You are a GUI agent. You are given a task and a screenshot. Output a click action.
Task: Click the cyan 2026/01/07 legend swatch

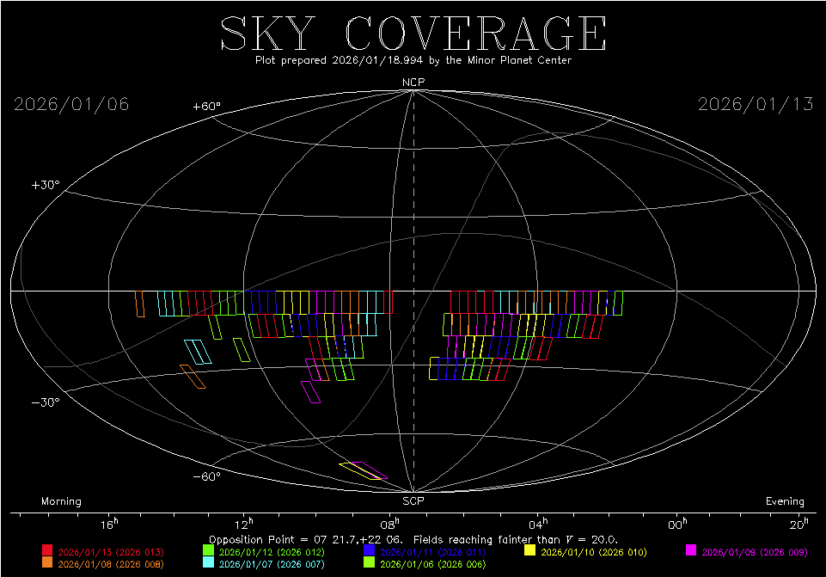tap(208, 563)
